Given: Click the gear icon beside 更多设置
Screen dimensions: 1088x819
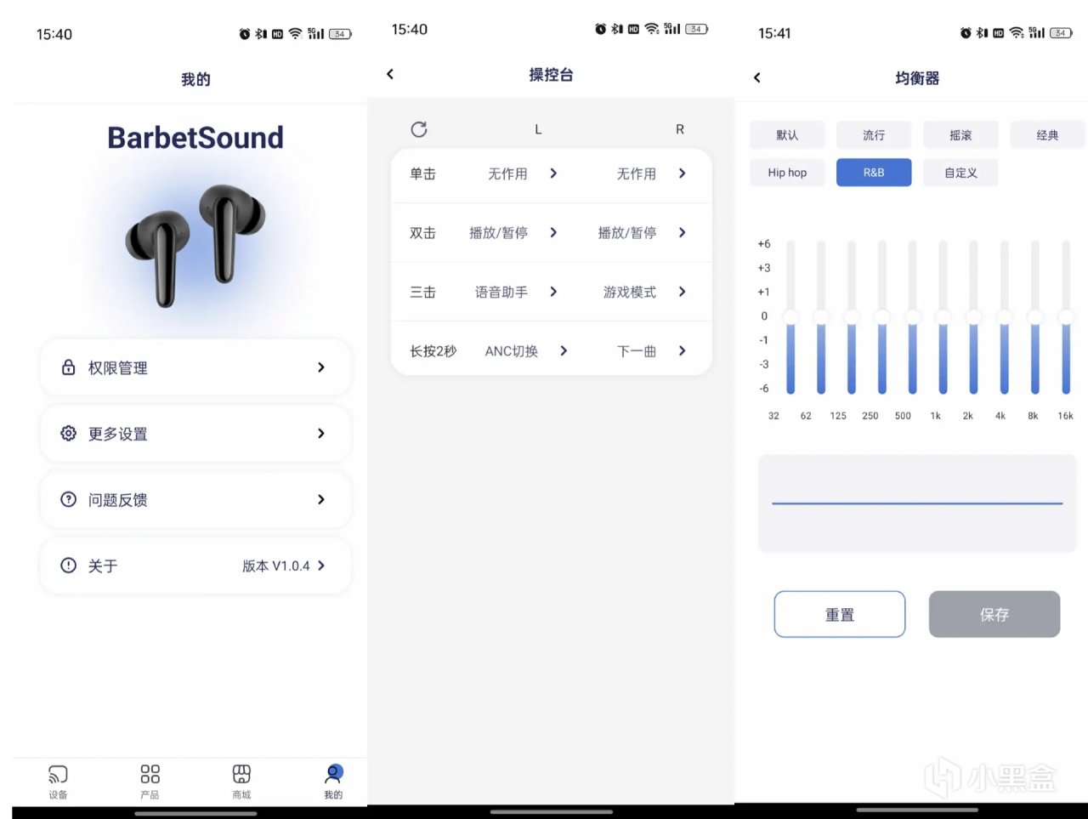Looking at the screenshot, I should (69, 434).
